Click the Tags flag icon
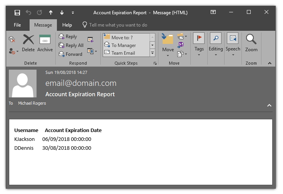 coord(199,38)
